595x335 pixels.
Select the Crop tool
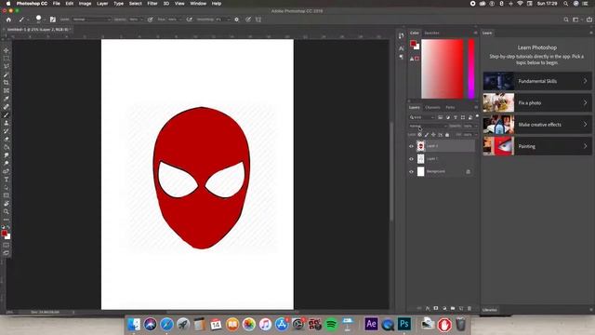coord(7,83)
